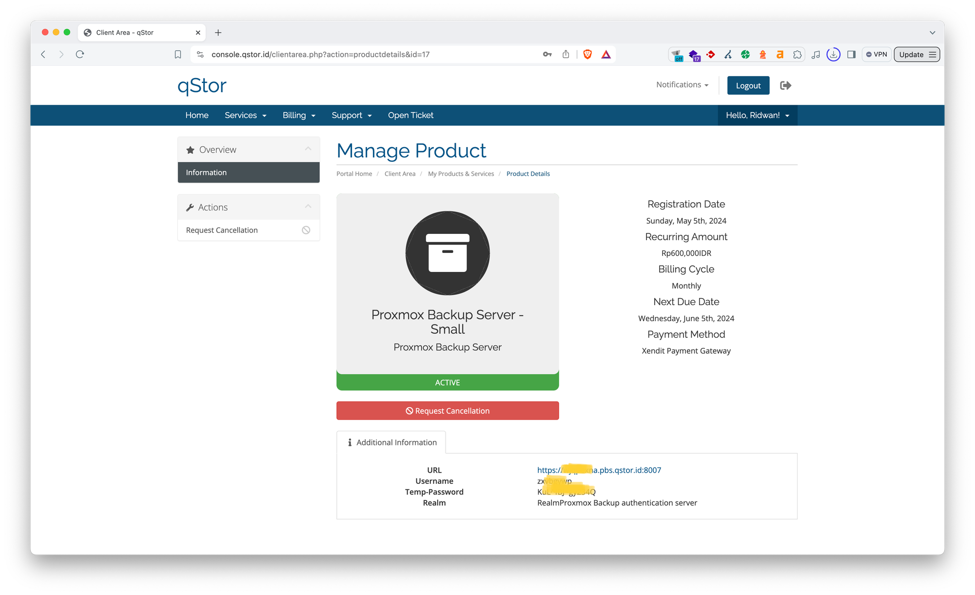This screenshot has height=595, width=975.
Task: Open the extensions puzzle piece menu
Action: tap(798, 55)
